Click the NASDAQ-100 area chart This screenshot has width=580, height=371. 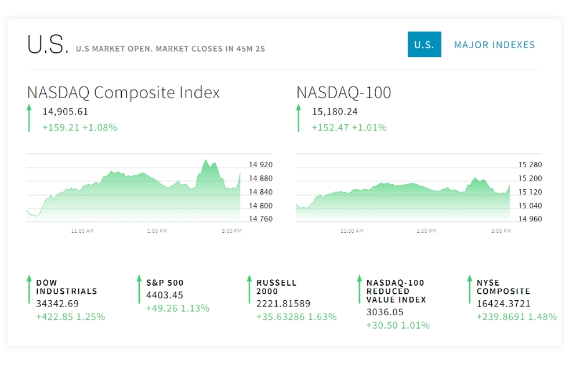point(403,200)
